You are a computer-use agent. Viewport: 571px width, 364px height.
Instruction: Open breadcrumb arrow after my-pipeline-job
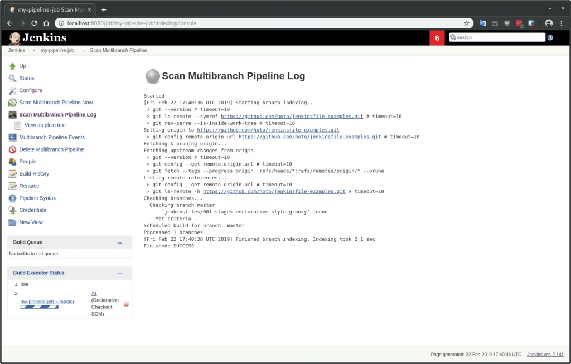[x=83, y=51]
